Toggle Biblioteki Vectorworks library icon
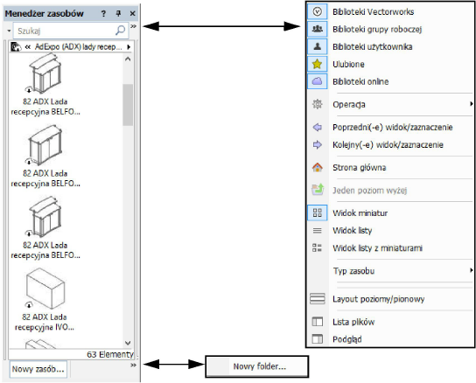The image size is (476, 383). (318, 12)
